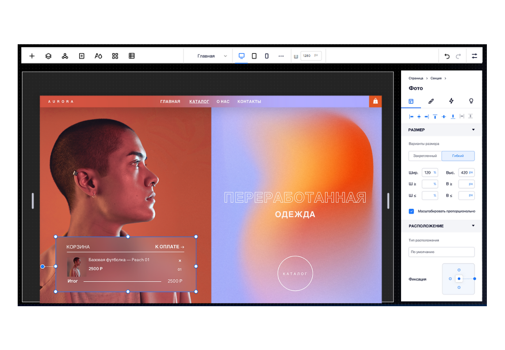This screenshot has height=350, width=505.
Task: Align element to top edge icon
Action: tap(435, 117)
